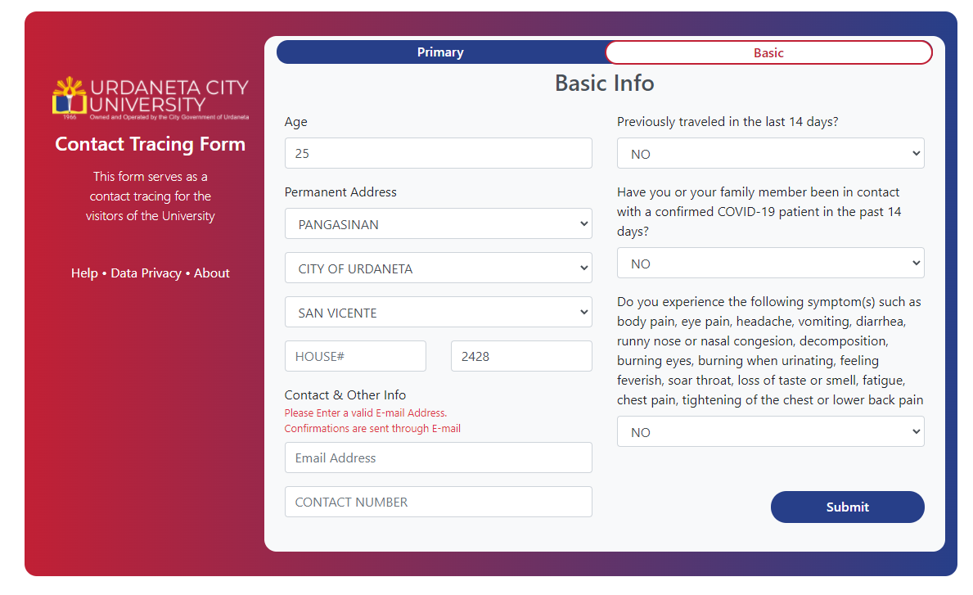973x595 pixels.
Task: Open the PANGASINAN province dropdown
Action: (x=438, y=224)
